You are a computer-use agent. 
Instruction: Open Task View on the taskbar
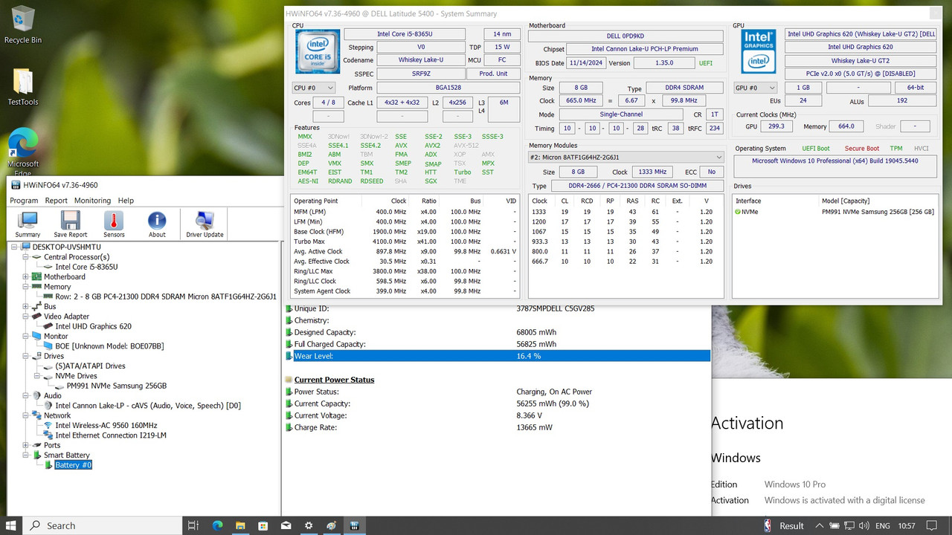point(193,525)
